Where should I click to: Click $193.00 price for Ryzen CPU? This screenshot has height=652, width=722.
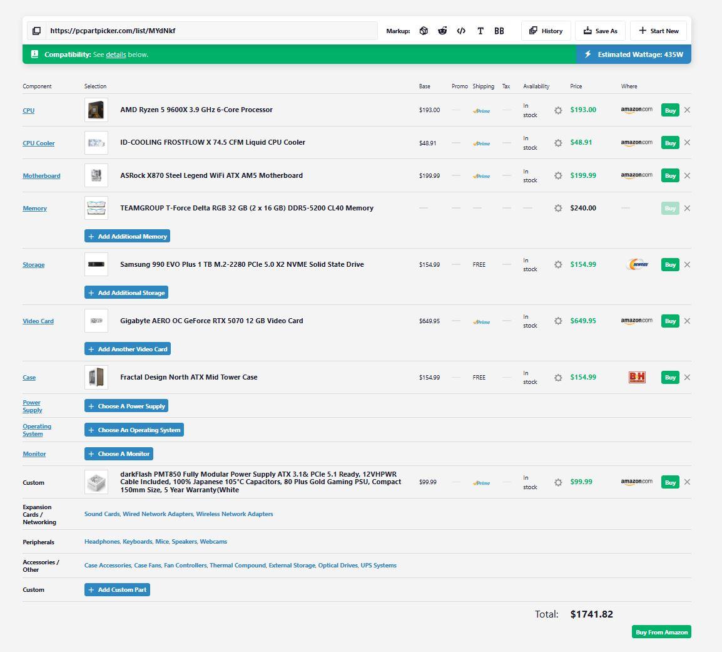click(x=583, y=110)
